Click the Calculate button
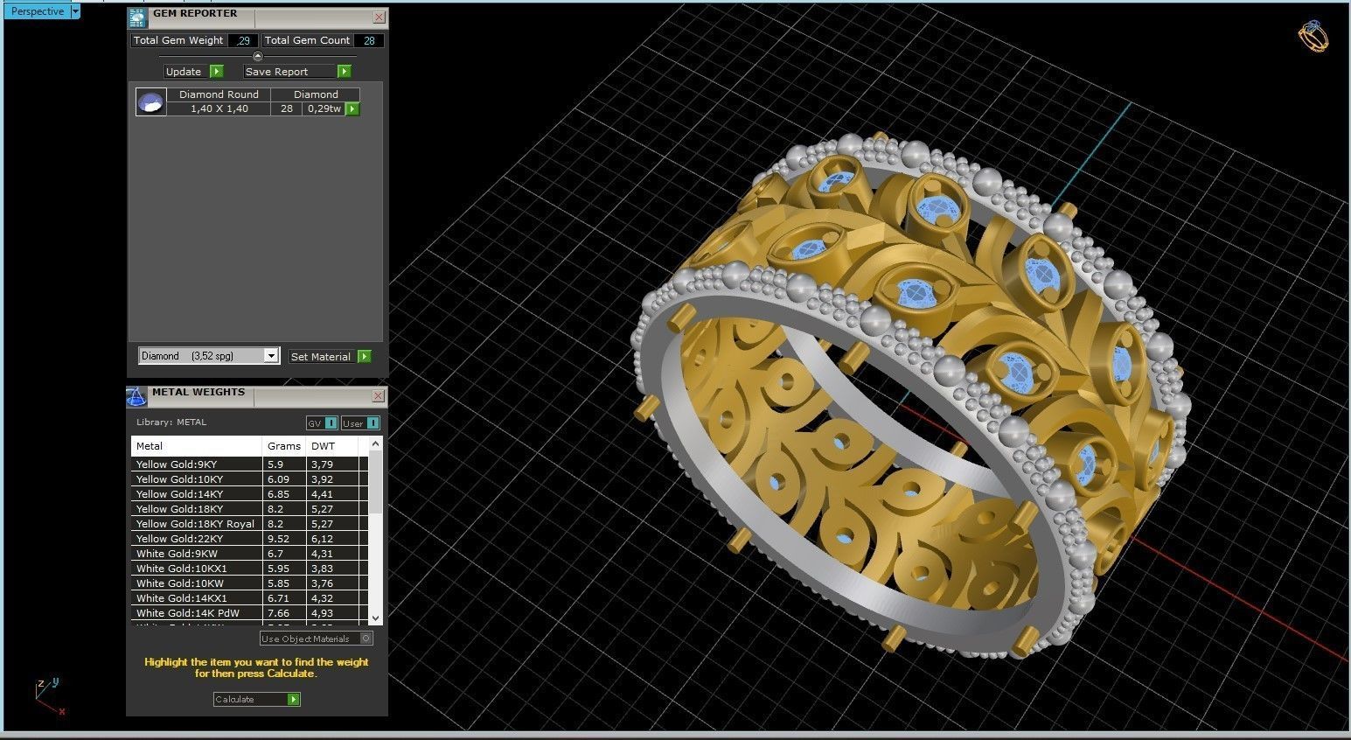1351x740 pixels. point(250,699)
